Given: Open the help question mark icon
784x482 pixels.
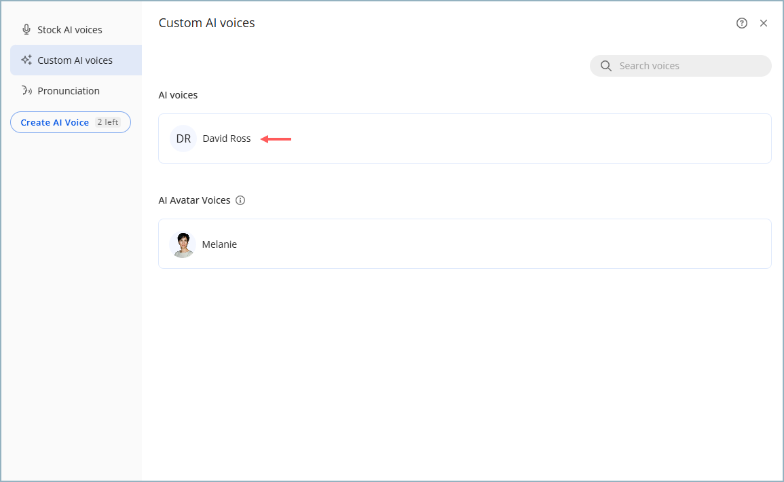Looking at the screenshot, I should coord(742,22).
